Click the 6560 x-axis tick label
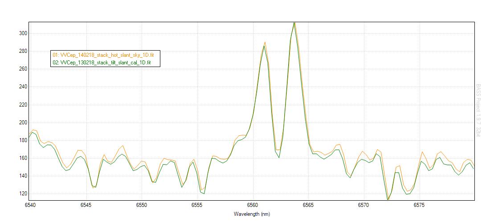 253,206
